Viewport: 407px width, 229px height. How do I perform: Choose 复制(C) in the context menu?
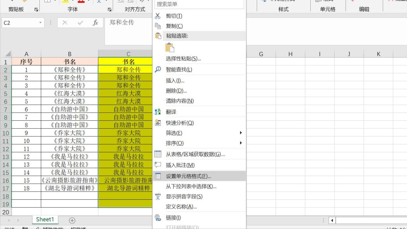click(199, 26)
